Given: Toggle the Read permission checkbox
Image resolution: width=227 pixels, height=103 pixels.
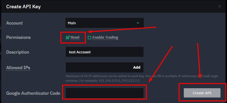Looking at the screenshot, I should (x=67, y=38).
